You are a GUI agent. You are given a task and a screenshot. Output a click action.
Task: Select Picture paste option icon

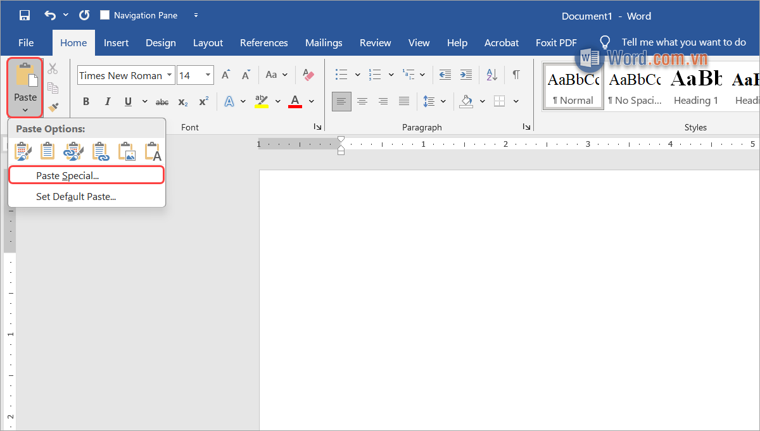(x=127, y=151)
